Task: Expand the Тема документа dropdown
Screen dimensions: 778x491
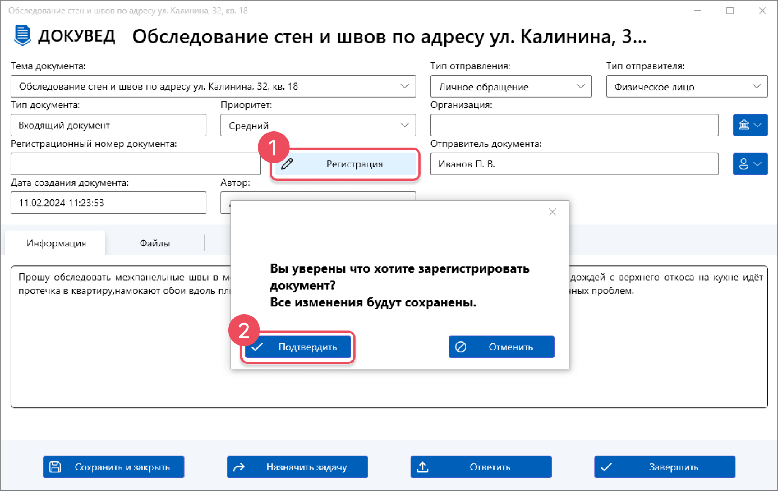Action: [x=405, y=86]
